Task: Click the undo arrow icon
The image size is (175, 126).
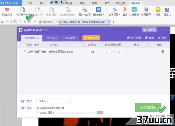Action: (x=25, y=22)
